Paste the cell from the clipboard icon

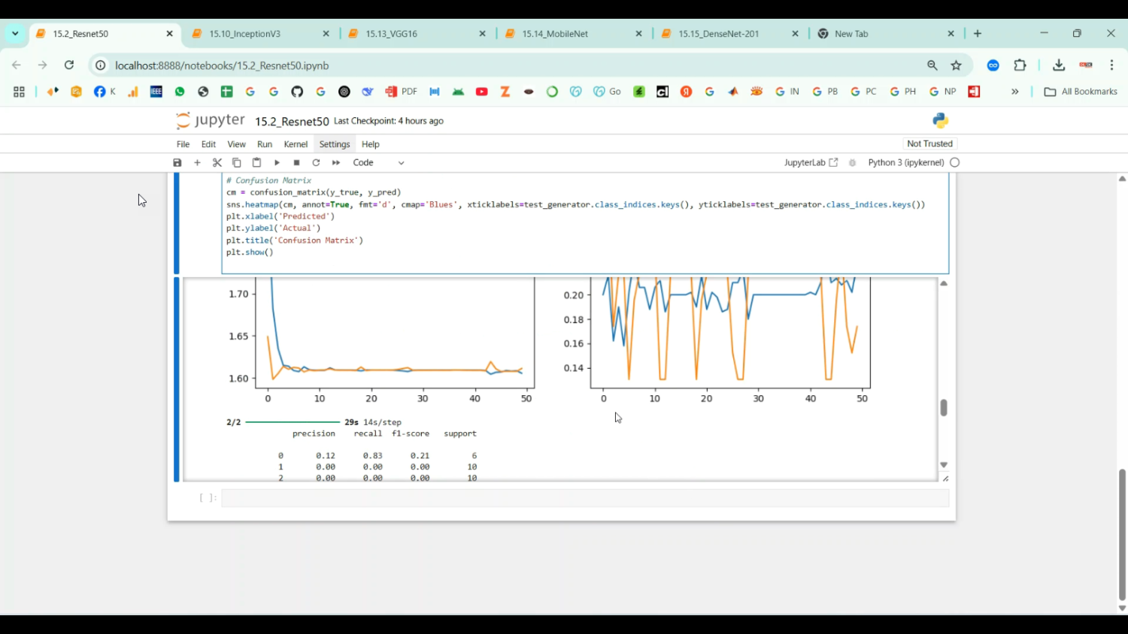256,163
